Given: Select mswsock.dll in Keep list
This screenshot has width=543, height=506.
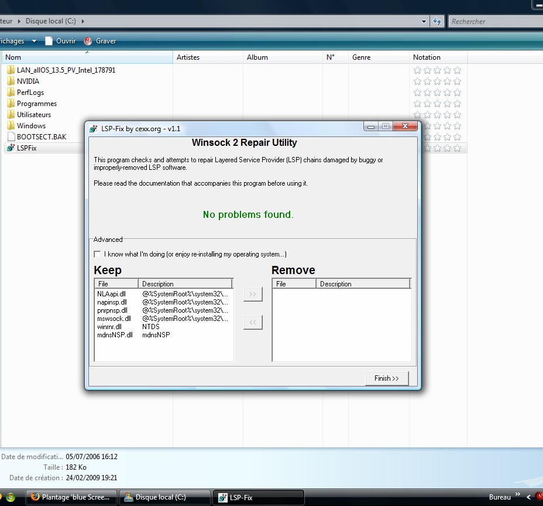Looking at the screenshot, I should (x=114, y=319).
